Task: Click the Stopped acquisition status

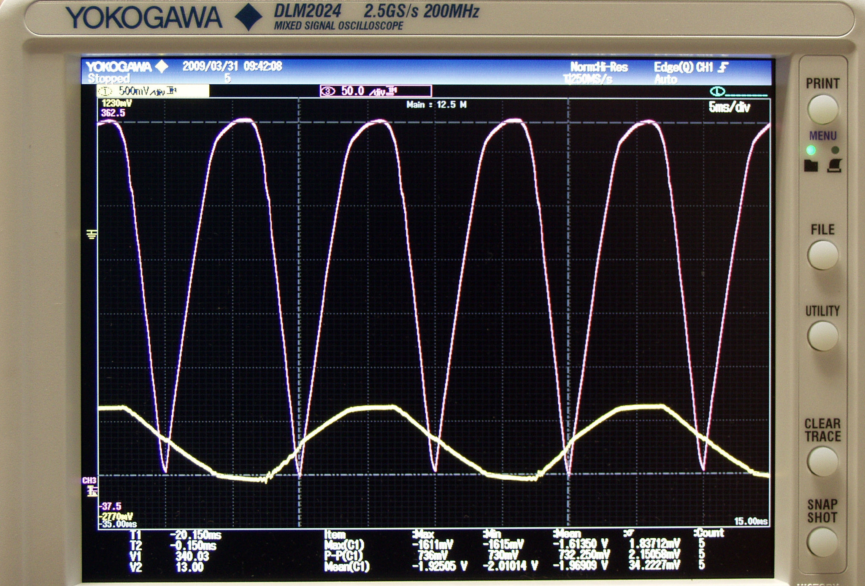Action: coord(109,78)
